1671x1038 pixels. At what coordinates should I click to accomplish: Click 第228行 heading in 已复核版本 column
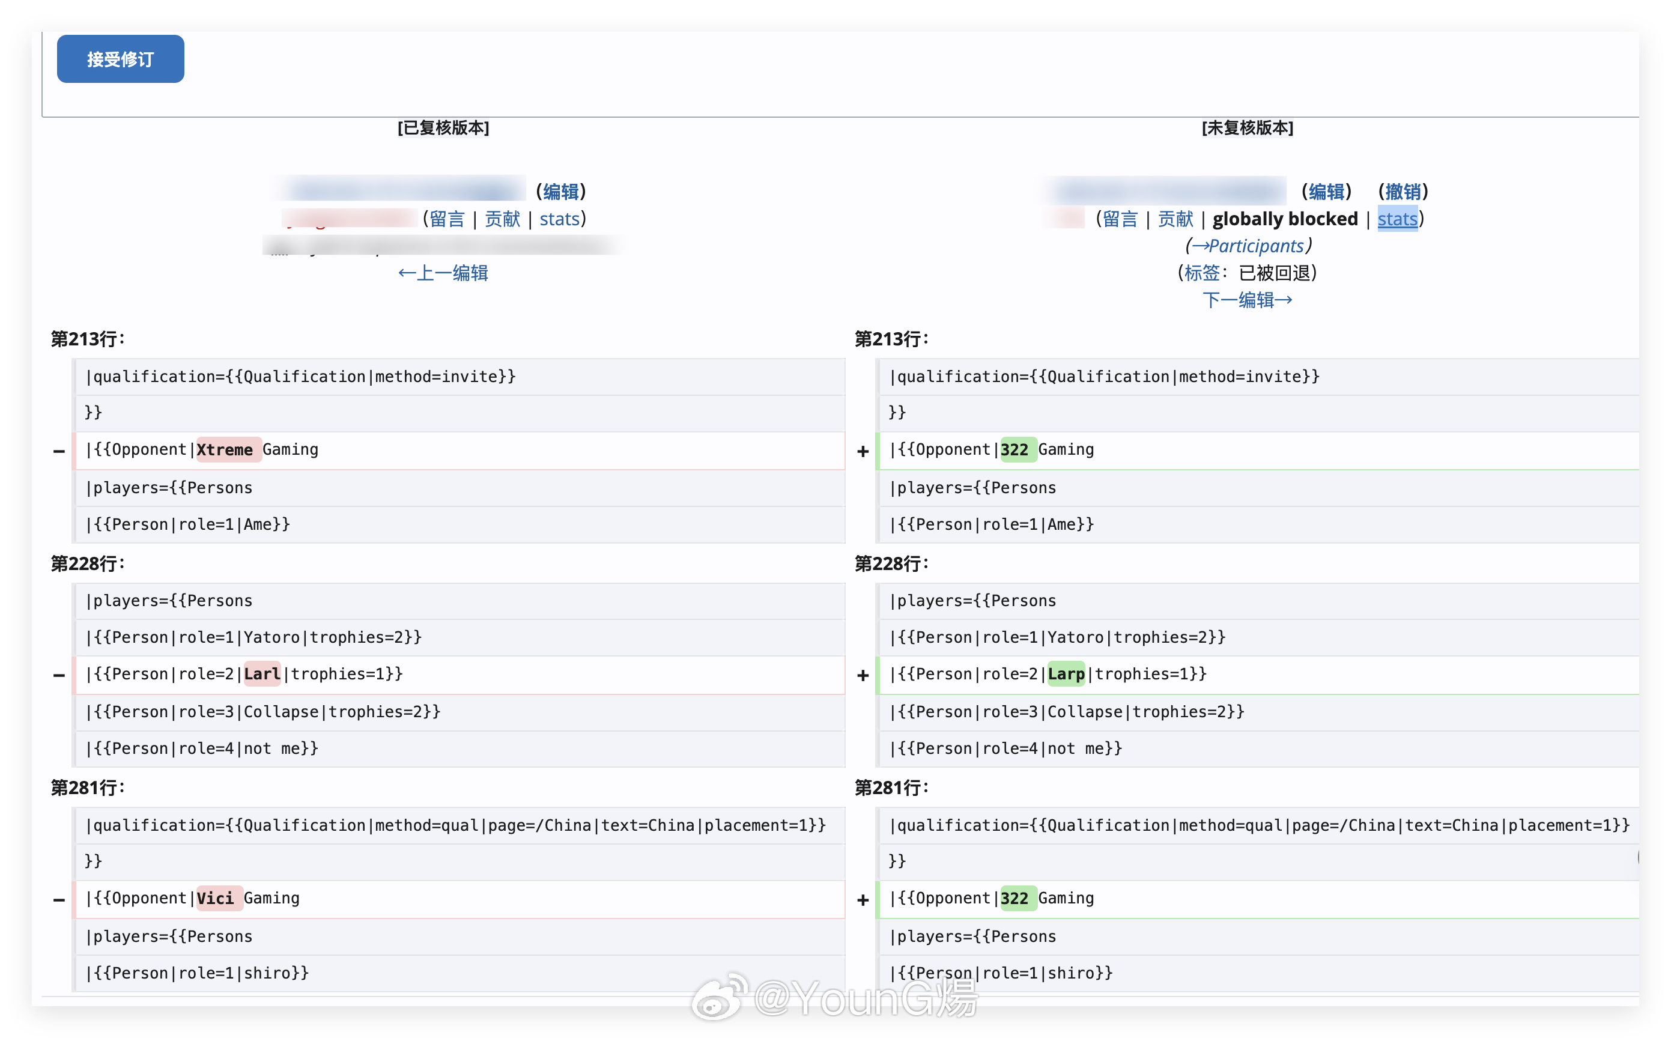(88, 564)
